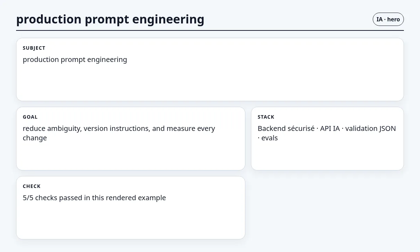Click the divider line under the title
420x252 pixels.
click(x=210, y=30)
